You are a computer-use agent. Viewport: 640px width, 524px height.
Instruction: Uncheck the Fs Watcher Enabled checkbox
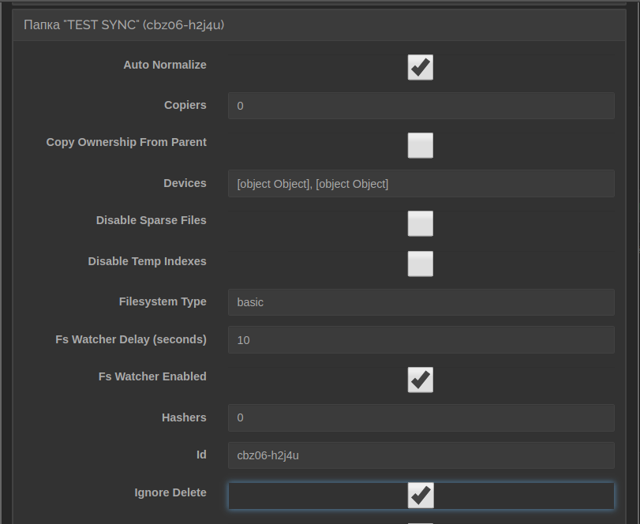click(x=420, y=380)
